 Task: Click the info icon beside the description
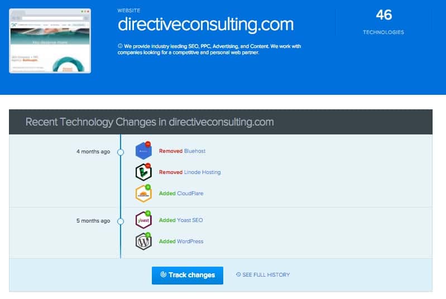[x=120, y=46]
